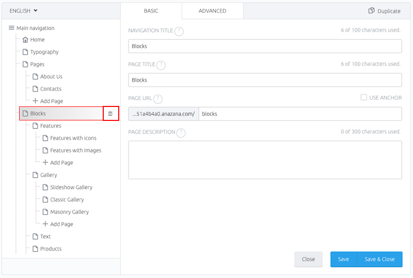Select the Text label in the tree

point(45,236)
